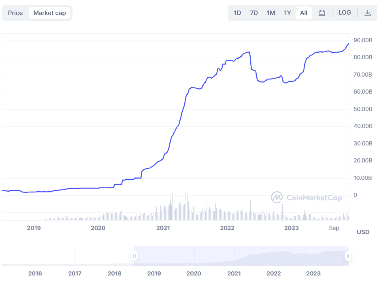Click the Sep label on chart axis
Viewport: 377px width, 284px height.
point(334,228)
